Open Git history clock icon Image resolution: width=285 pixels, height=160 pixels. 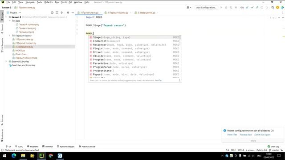(262, 8)
